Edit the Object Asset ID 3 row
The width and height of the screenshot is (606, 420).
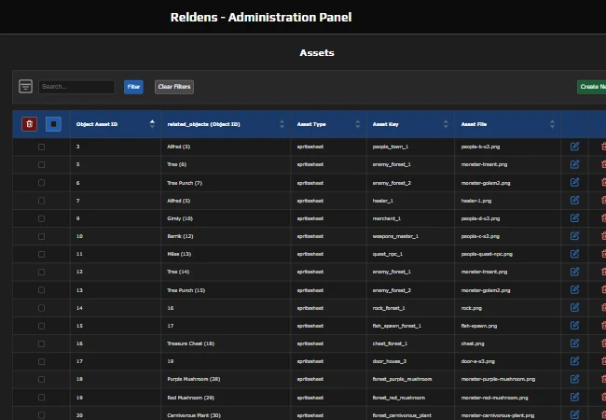(x=574, y=147)
